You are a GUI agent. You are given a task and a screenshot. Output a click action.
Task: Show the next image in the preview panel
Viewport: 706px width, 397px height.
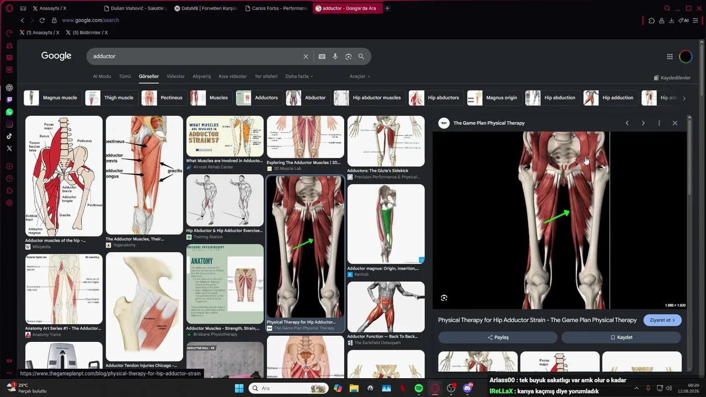tap(643, 123)
